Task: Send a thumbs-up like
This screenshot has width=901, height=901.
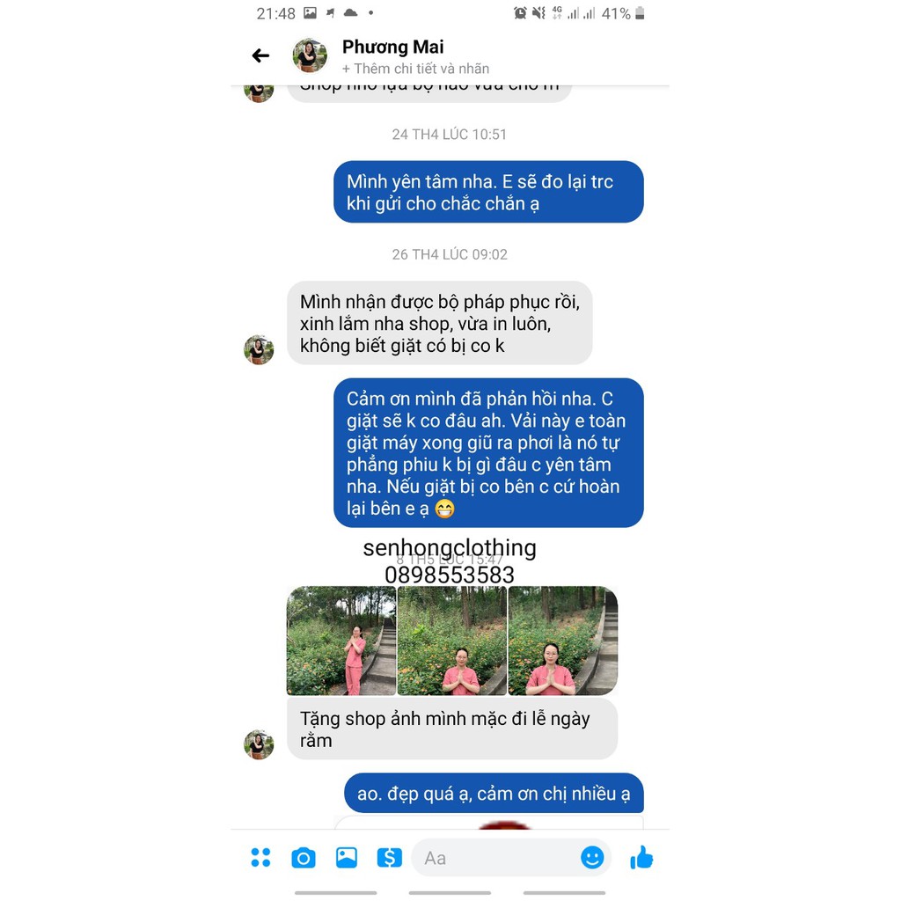Action: click(x=641, y=857)
